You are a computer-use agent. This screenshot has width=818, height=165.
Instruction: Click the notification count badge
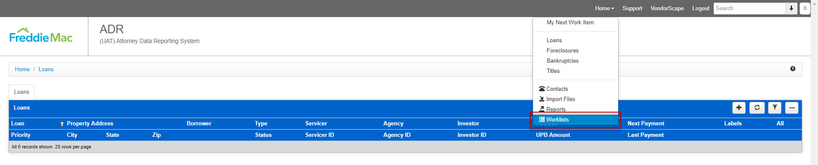(x=805, y=8)
